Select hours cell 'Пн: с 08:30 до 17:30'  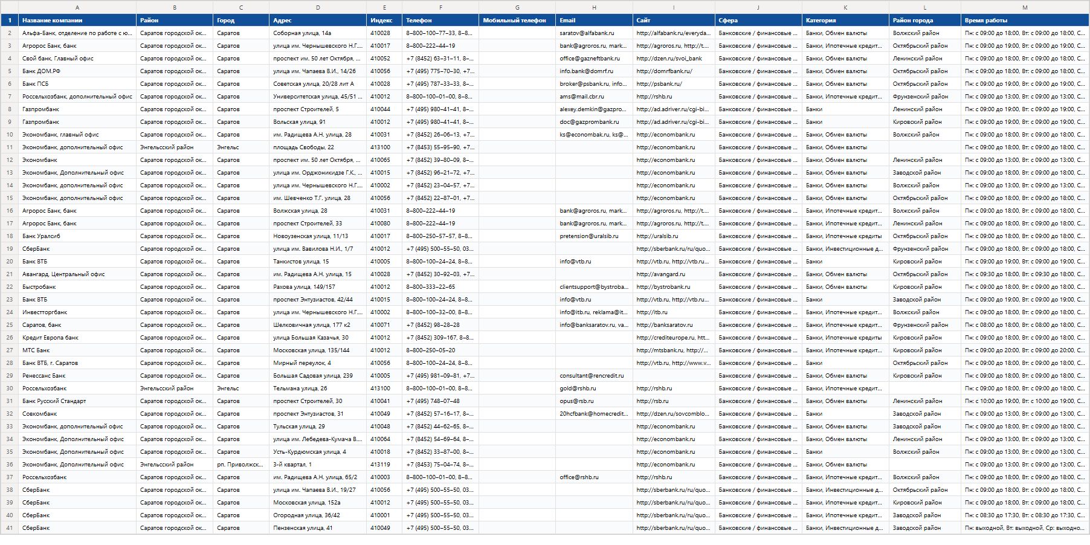1025,515
